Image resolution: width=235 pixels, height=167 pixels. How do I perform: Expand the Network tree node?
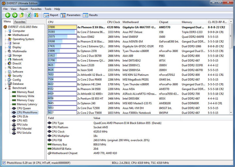(6, 60)
